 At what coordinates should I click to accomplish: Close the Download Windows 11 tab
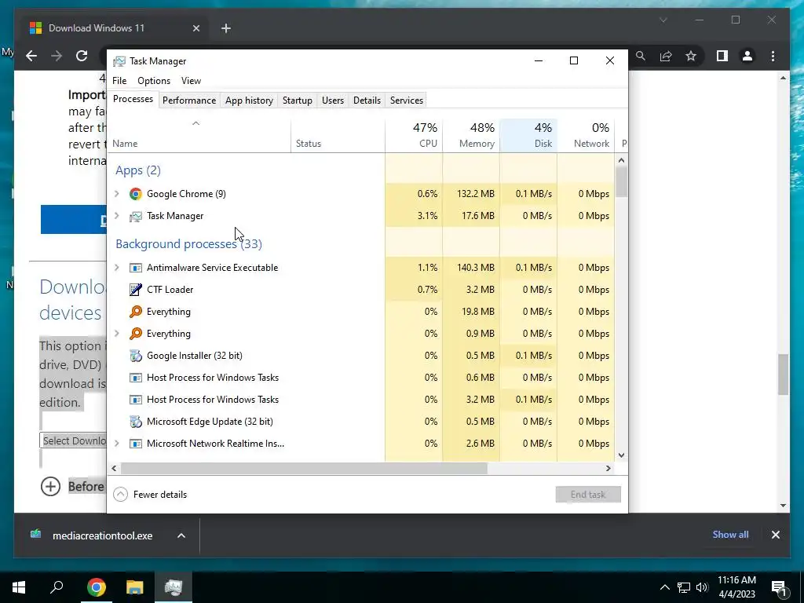196,28
